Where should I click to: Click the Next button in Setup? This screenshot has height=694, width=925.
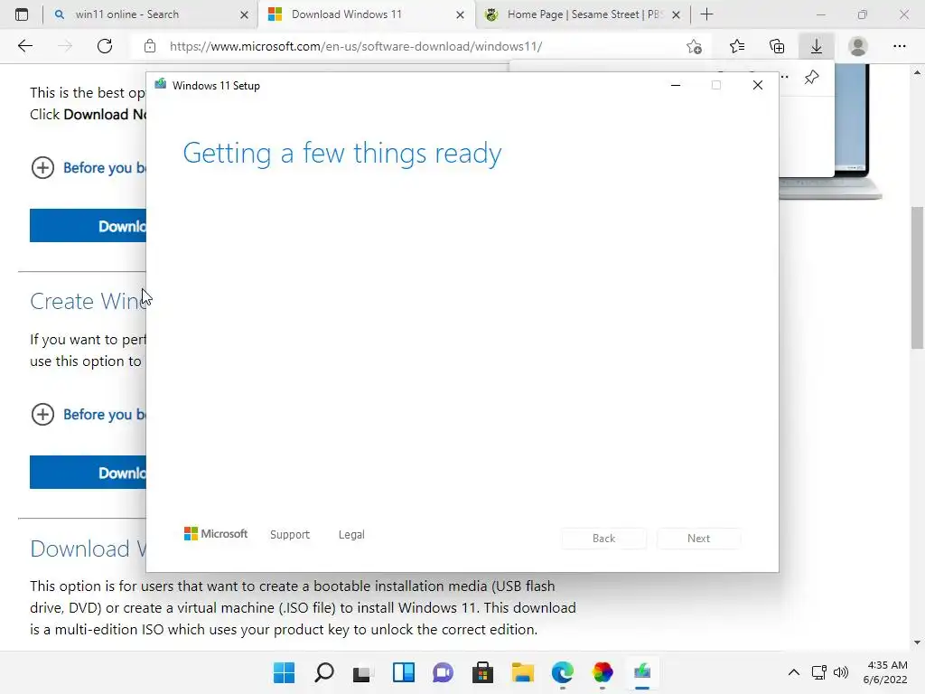coord(698,539)
